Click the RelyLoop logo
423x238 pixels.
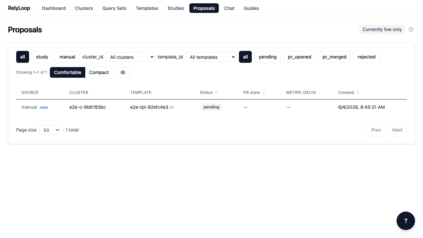(19, 8)
